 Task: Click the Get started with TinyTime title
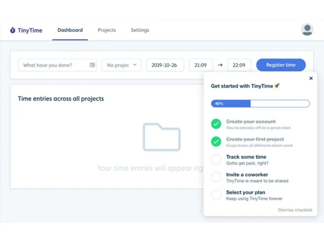coord(242,86)
